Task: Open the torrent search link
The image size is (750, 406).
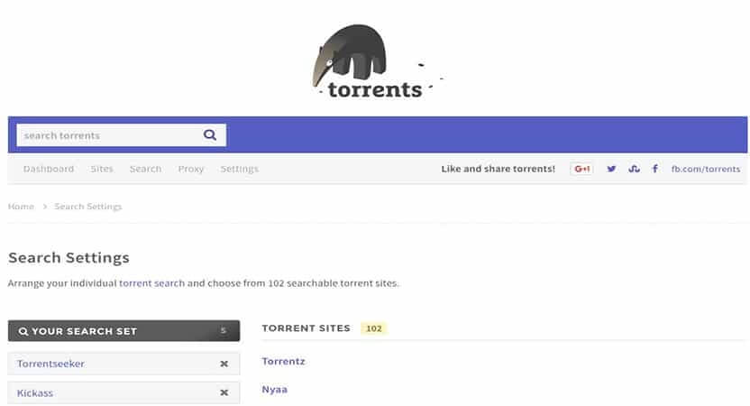Action: (151, 283)
